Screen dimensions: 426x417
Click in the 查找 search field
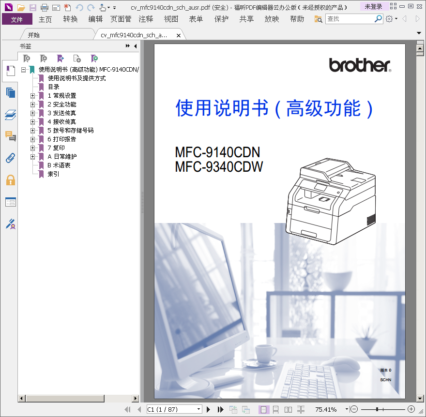click(350, 19)
